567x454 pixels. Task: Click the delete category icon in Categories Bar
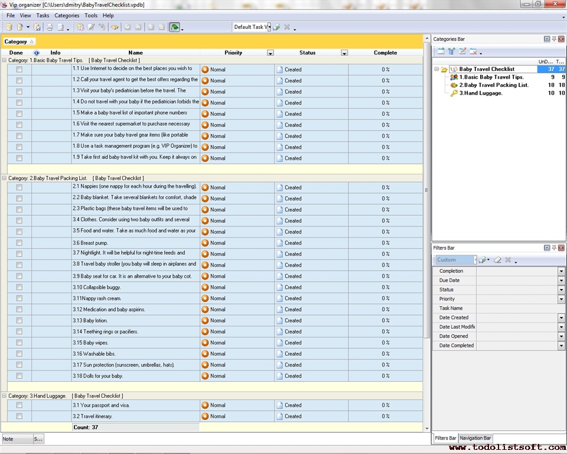coord(473,51)
